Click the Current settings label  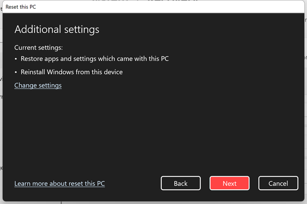coord(39,48)
